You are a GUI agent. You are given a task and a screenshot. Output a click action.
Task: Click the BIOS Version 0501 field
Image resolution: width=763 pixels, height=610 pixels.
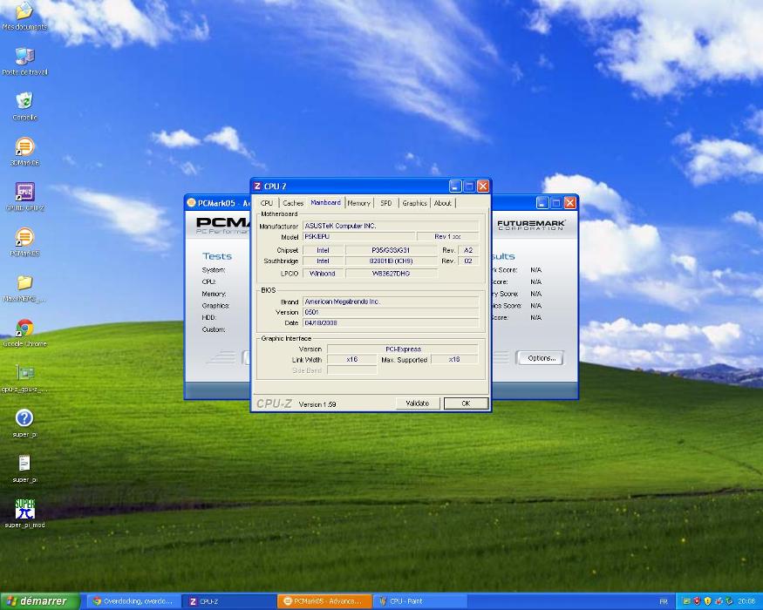pos(391,312)
